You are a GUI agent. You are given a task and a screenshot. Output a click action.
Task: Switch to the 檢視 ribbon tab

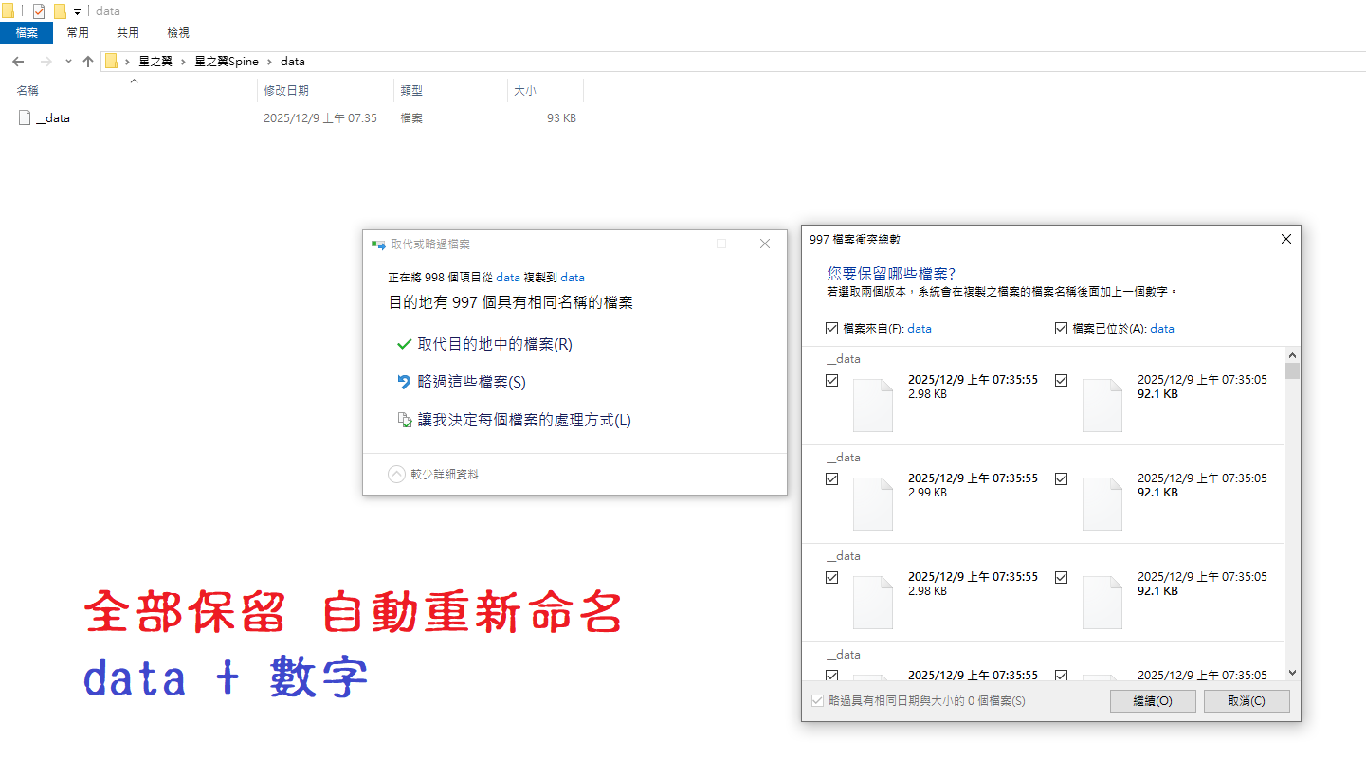click(178, 32)
